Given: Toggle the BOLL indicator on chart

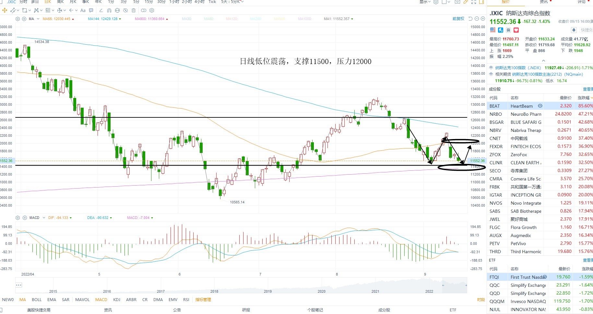Looking at the screenshot, I should [x=37, y=300].
